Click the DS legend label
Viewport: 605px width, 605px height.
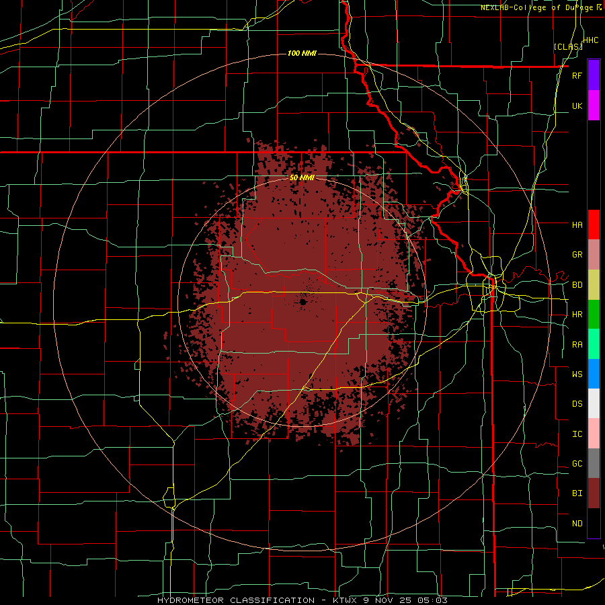[577, 404]
